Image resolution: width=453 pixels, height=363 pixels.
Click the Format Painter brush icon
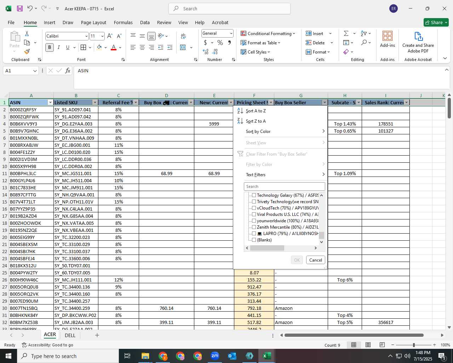[x=27, y=51]
